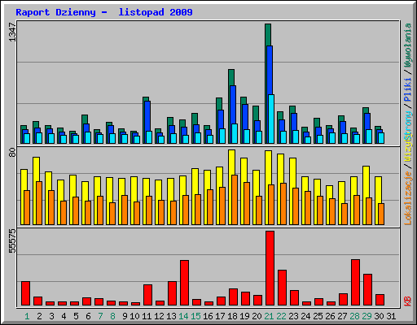Viewport: 417px width, 325px height.
Task: Click day label 6 on the x-axis
Action: coord(88,316)
